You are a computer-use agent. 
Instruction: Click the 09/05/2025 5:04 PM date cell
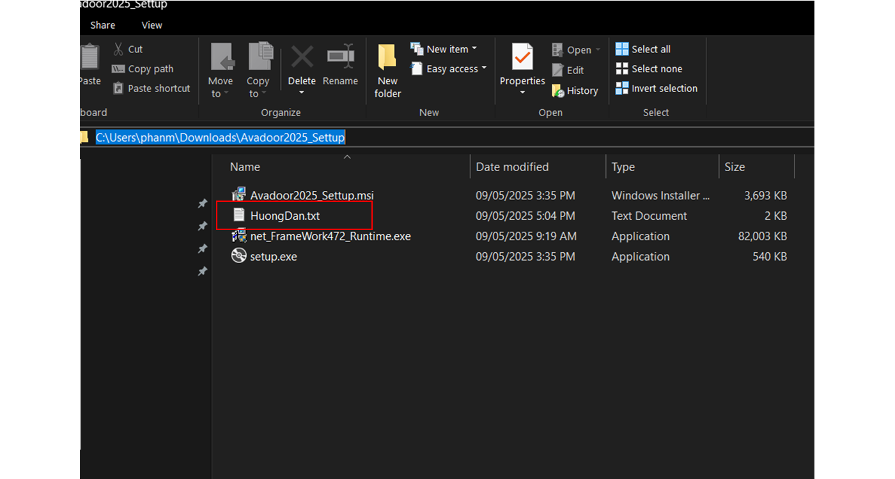tap(525, 216)
